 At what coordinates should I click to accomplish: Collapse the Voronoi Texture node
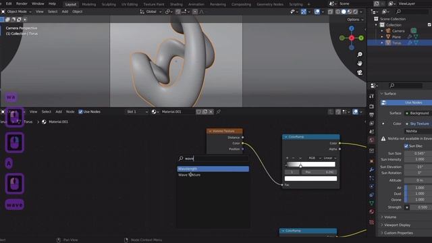[210, 131]
